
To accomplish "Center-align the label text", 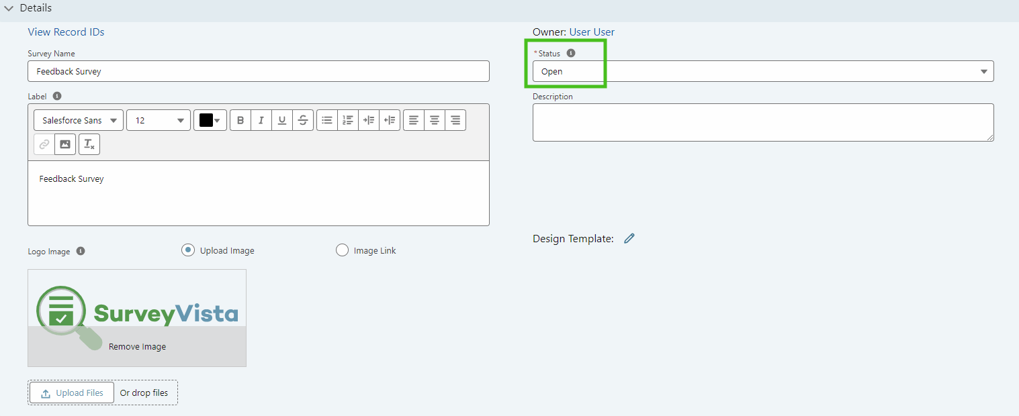I will [434, 120].
